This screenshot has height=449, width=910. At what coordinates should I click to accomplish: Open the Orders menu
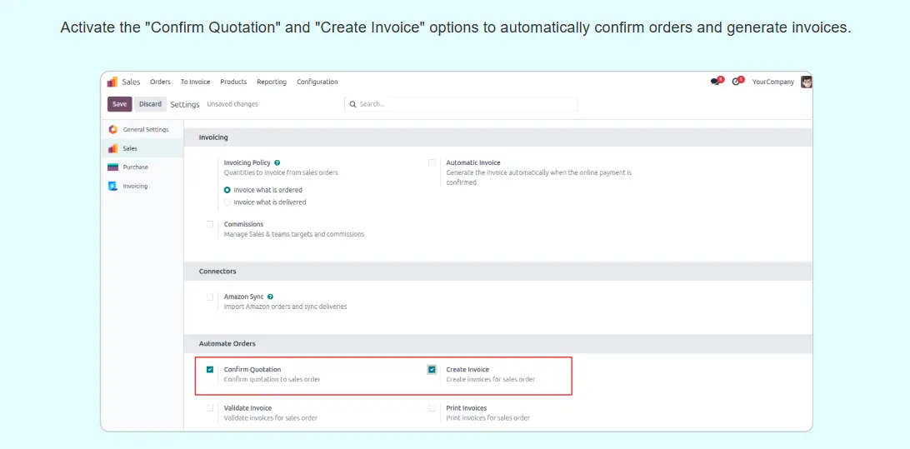[160, 82]
